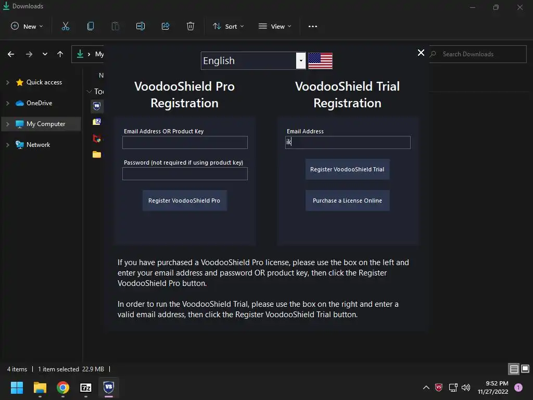Click VoodooShield icon in taskbar
This screenshot has width=533, height=400.
(109, 387)
